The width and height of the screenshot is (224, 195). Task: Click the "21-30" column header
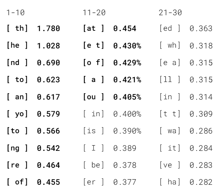click(171, 13)
